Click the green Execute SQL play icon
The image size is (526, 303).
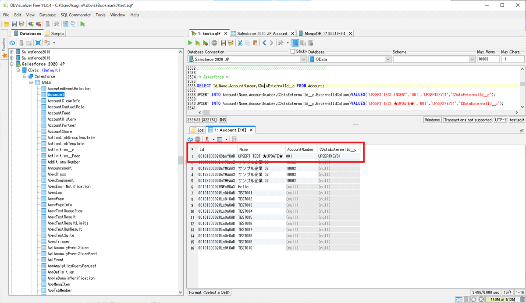coord(190,43)
